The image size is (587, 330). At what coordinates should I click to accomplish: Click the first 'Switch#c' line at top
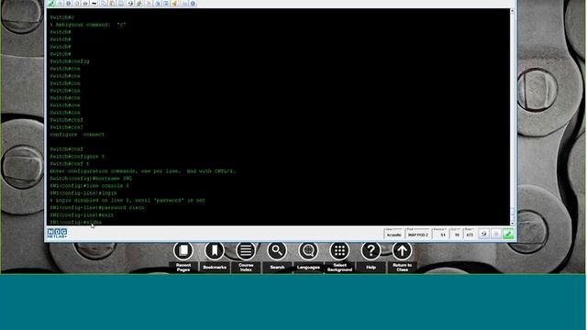click(62, 17)
